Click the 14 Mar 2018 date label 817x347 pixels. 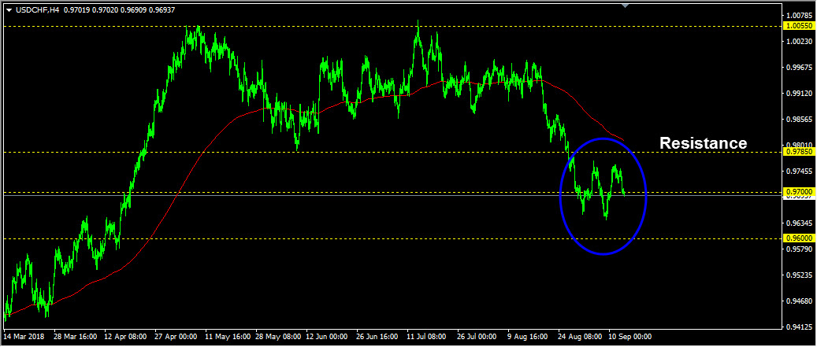(x=24, y=337)
